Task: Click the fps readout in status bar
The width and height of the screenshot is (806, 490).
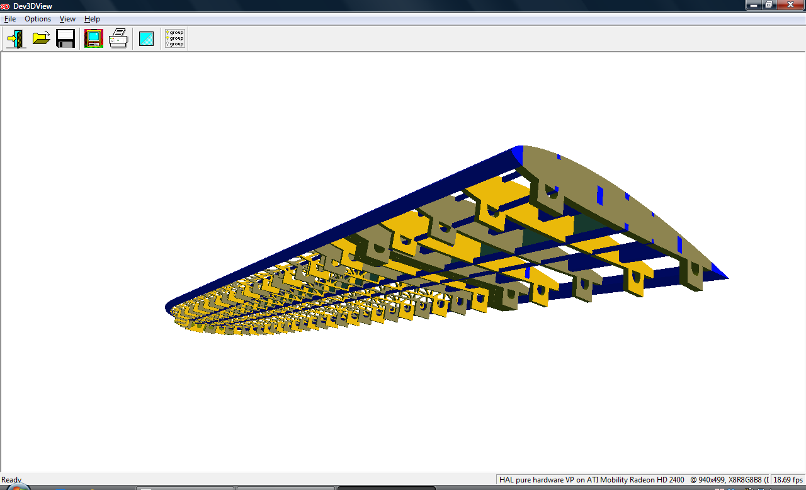Action: pyautogui.click(x=788, y=480)
